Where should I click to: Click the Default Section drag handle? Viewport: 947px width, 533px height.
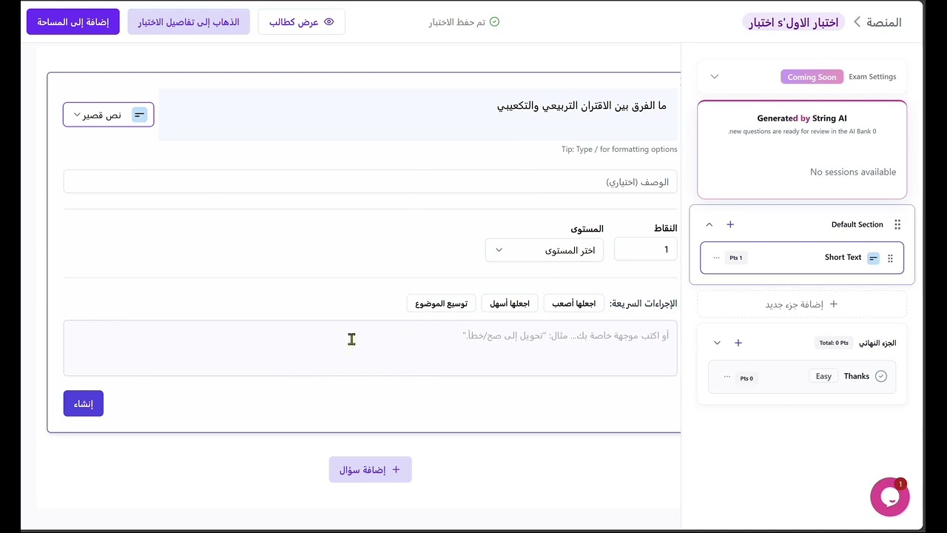[x=897, y=224]
